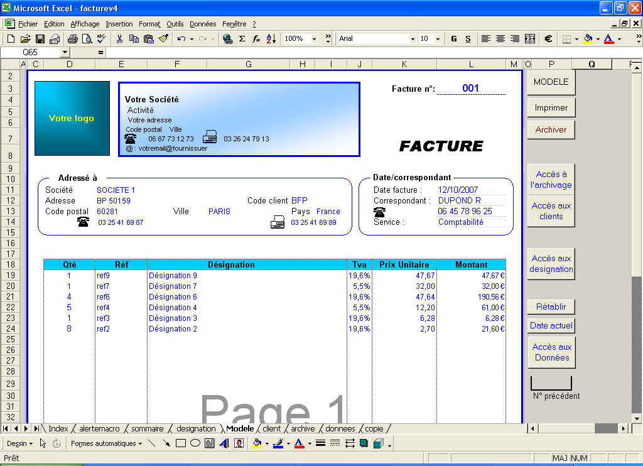The image size is (643, 466).
Task: Click the Print icon in toolbar
Action: click(72, 39)
